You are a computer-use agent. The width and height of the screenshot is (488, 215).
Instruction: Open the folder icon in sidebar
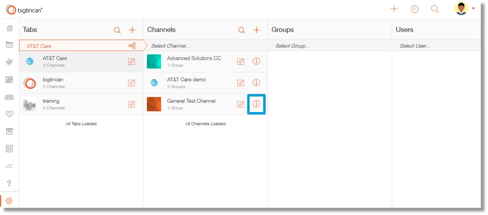point(9,45)
